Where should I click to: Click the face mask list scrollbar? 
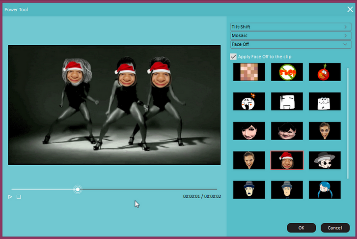[348, 123]
